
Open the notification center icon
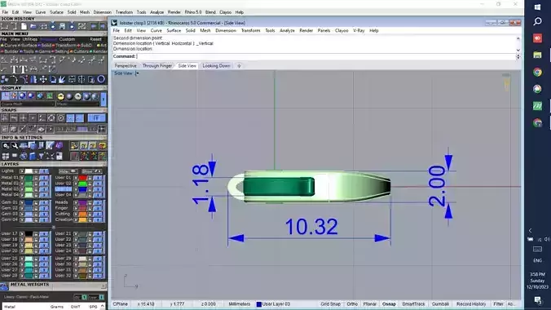click(537, 299)
